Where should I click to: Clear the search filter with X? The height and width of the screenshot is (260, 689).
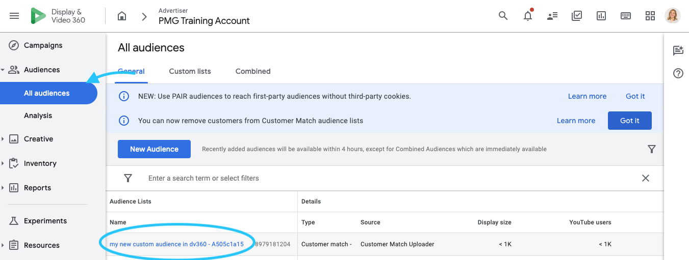[645, 178]
